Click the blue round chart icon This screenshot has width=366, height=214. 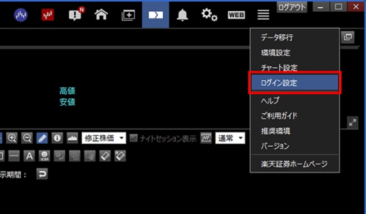pos(21,15)
